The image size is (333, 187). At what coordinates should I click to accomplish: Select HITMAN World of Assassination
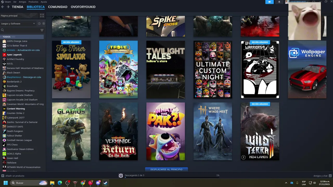[x=23, y=167]
